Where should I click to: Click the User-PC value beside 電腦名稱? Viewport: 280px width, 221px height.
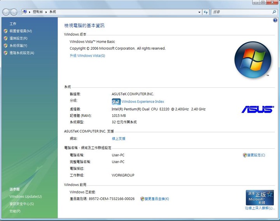click(x=118, y=155)
